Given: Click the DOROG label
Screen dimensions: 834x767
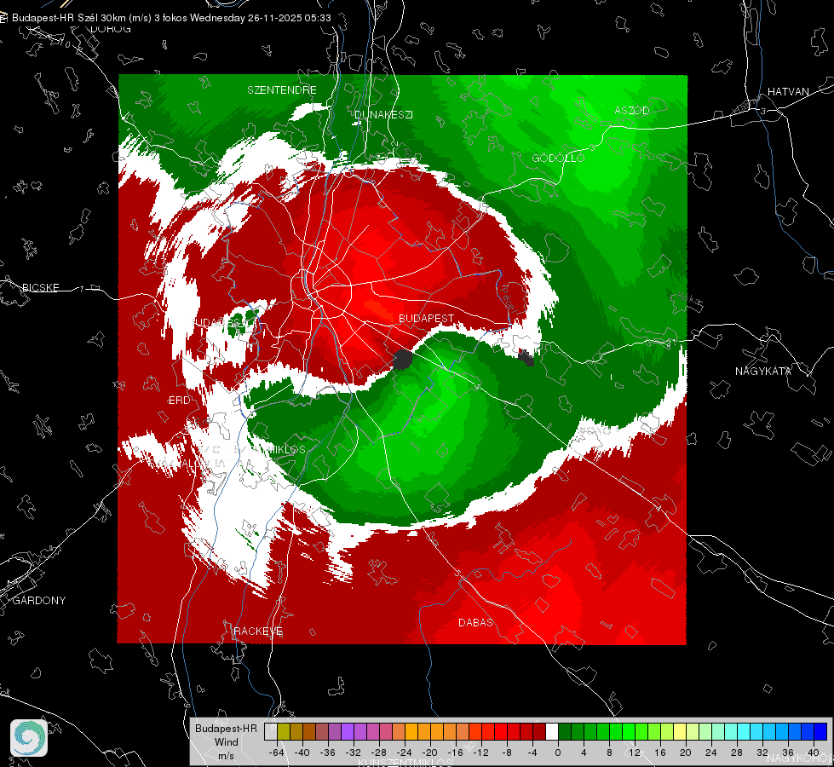Looking at the screenshot, I should [x=111, y=29].
